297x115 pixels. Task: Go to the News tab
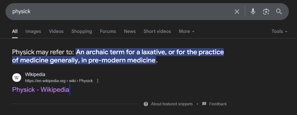(x=130, y=32)
